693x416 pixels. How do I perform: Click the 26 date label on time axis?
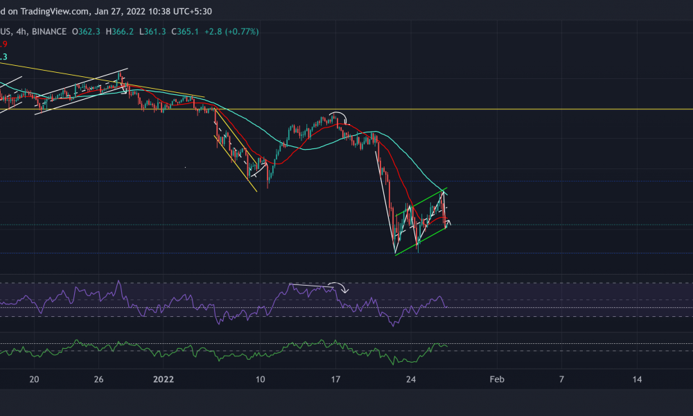click(98, 379)
